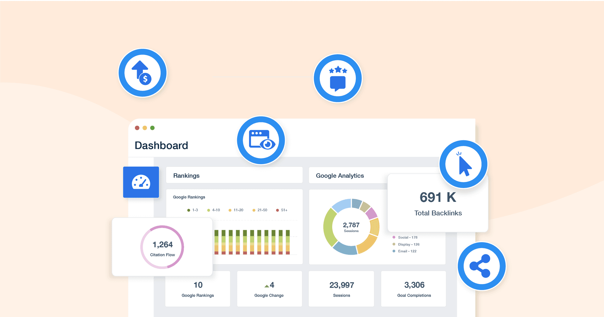Open the 3,306 Goal Completions card
604x317 pixels.
point(414,288)
